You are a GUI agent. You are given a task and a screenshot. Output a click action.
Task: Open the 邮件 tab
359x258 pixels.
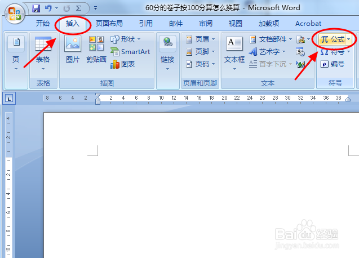176,23
